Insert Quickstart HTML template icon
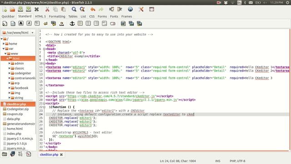The width and height of the screenshot is (291, 164). click(x=5, y=23)
